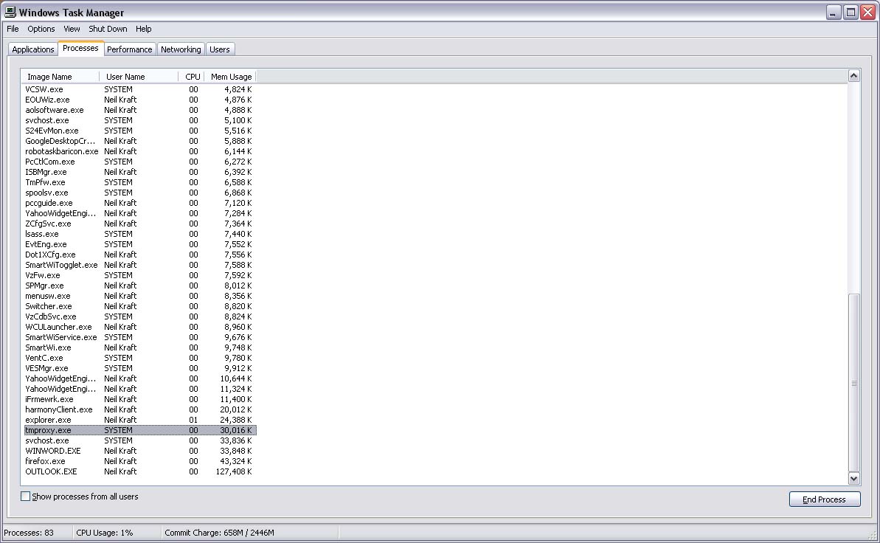
Task: Select the WCULauncher.exe process
Action: point(140,327)
